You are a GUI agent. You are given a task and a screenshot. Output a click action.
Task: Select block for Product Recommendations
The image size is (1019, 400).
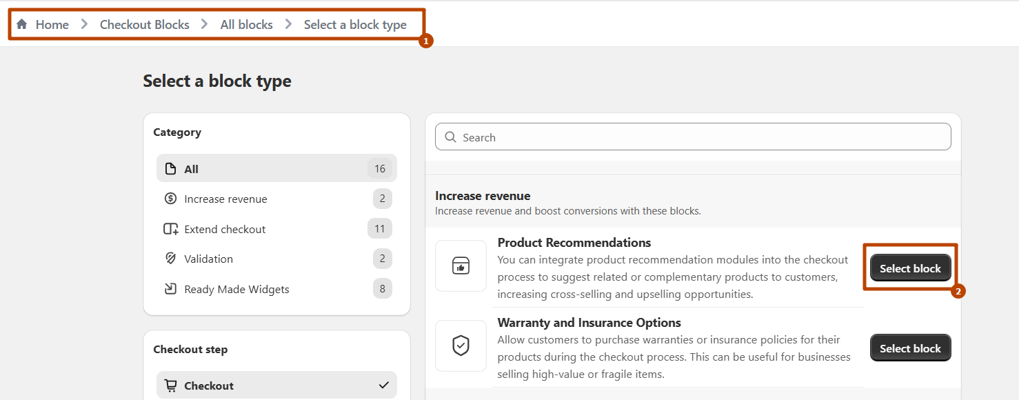910,268
